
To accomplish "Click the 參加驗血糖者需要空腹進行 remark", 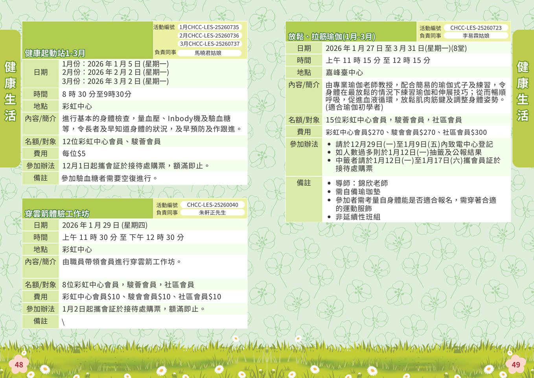I will click(110, 178).
